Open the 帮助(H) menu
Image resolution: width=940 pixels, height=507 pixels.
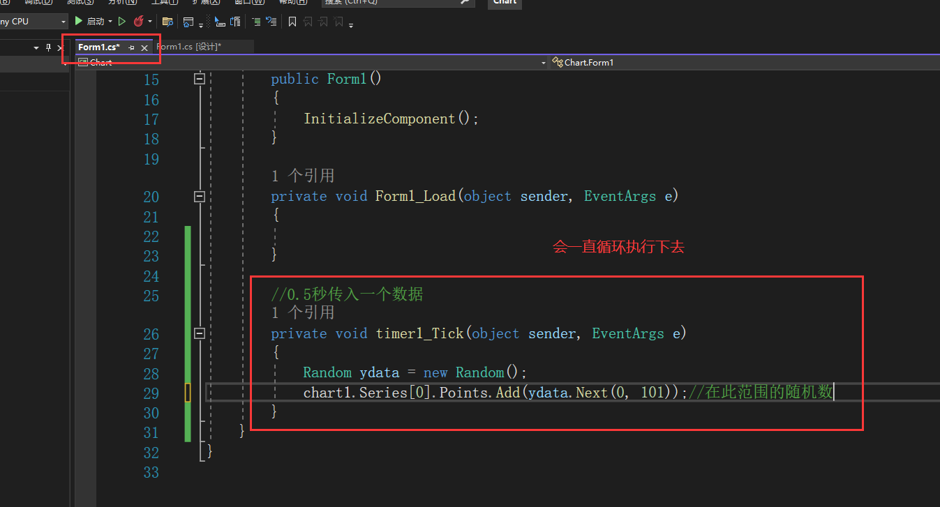coord(292,2)
